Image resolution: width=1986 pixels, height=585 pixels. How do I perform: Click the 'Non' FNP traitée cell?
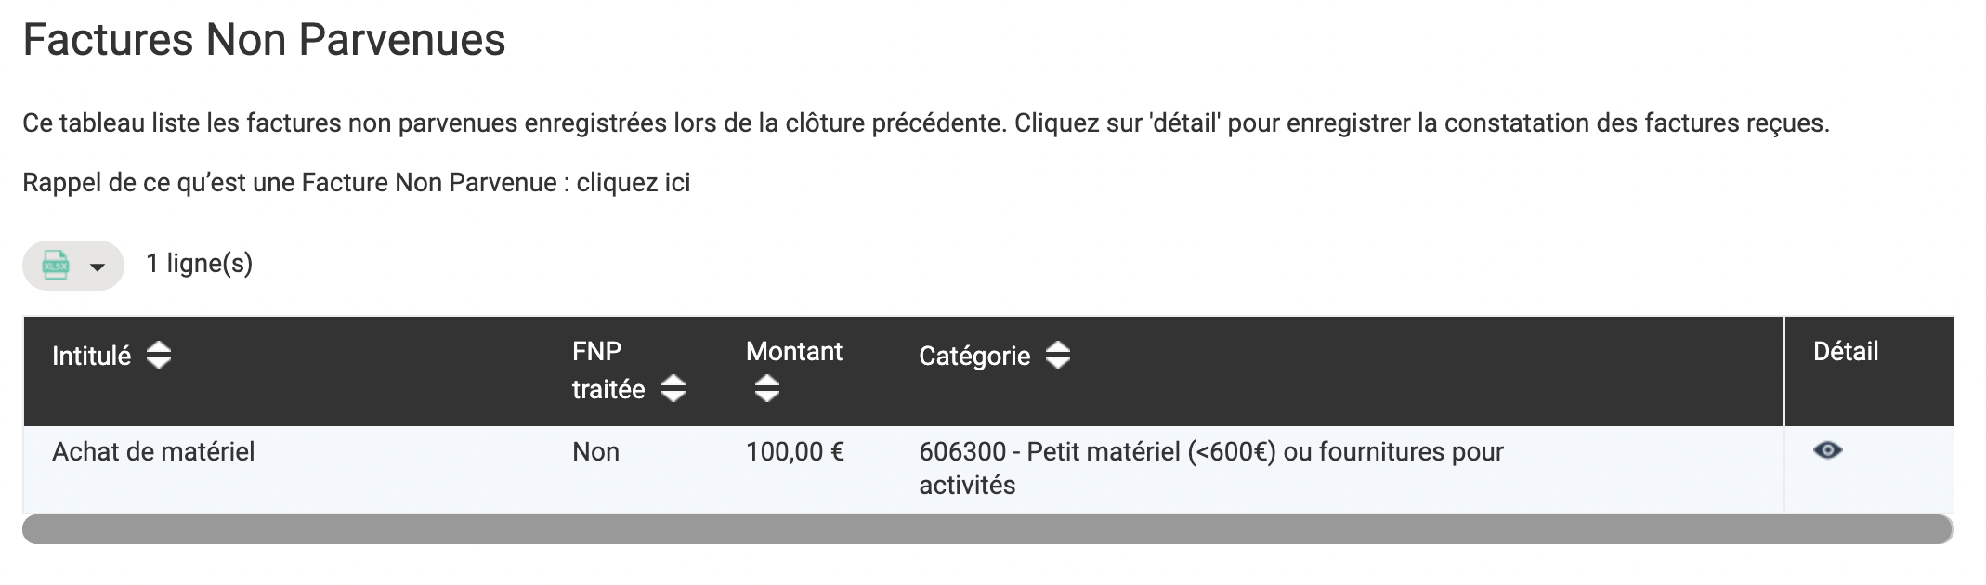tap(595, 451)
